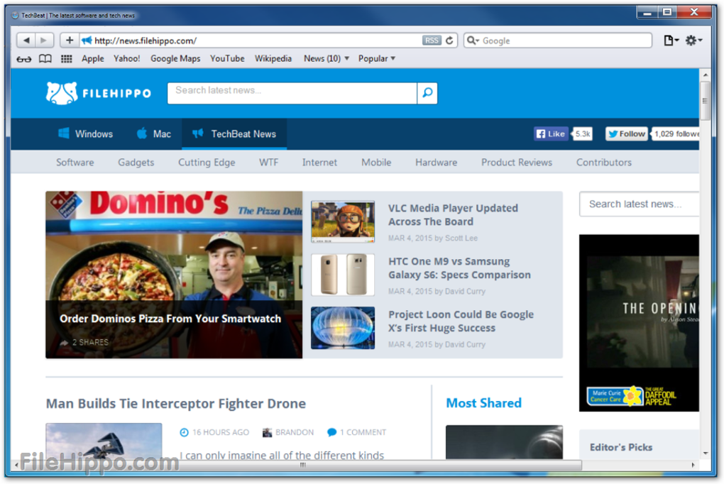Viewport: 724px width, 484px height.
Task: Click the VLC Media Player article thumbnail
Action: coord(343,221)
